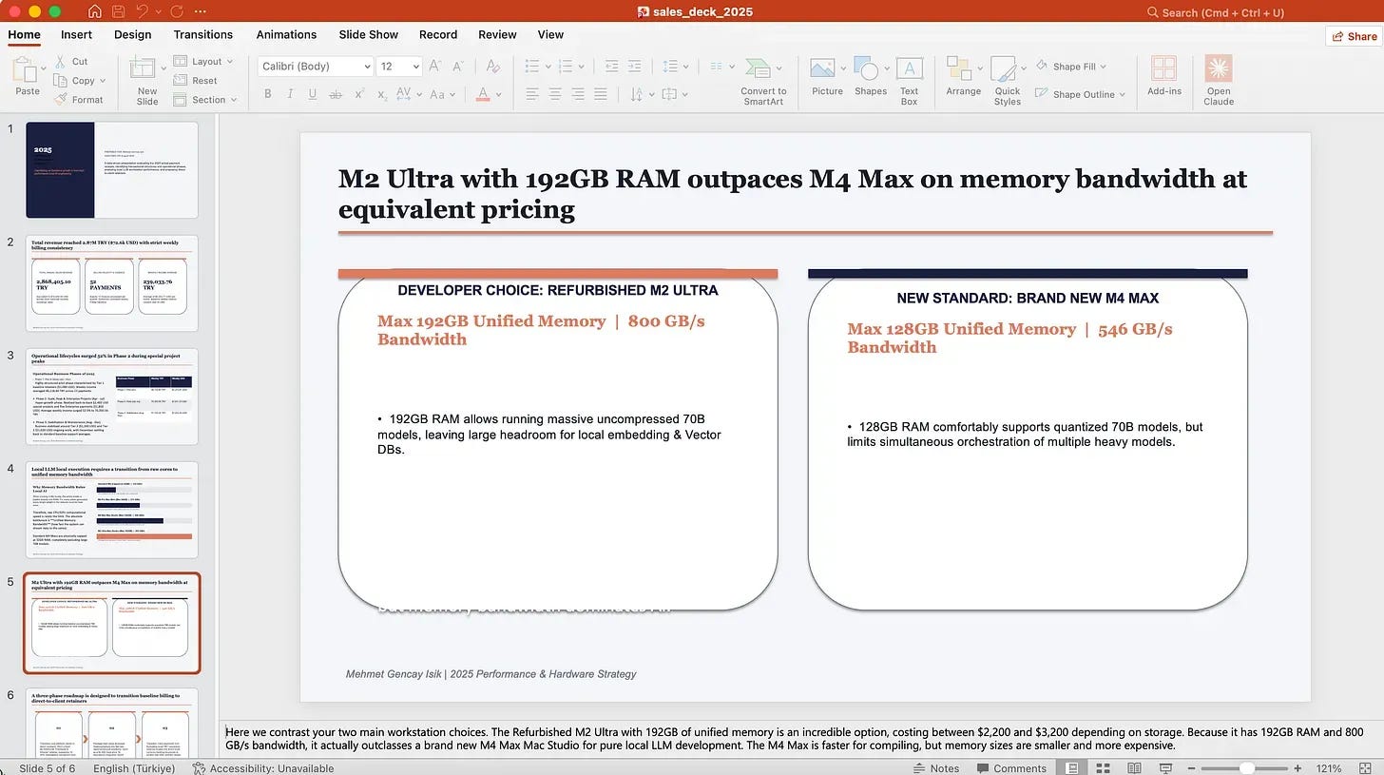Click the zoom out minus button
Screen dimensions: 1384x775
1191,768
